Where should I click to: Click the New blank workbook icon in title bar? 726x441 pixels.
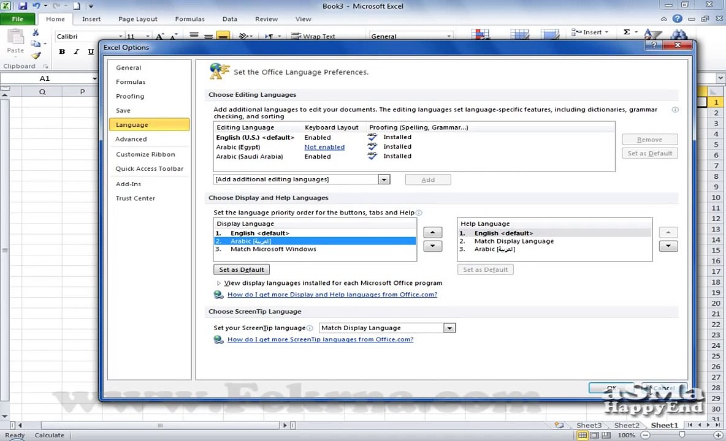click(x=77, y=6)
